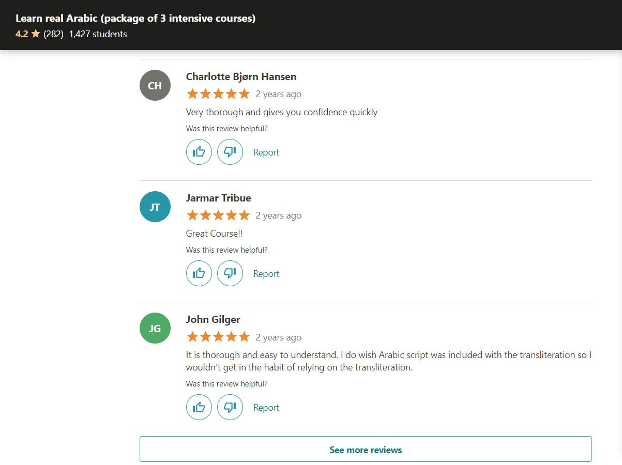This screenshot has width=622, height=465.
Task: Click the JG green avatar circle
Action: click(155, 328)
